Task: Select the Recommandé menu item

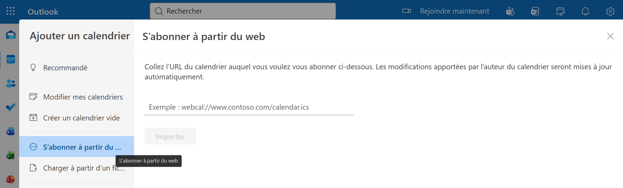Action: tap(65, 68)
